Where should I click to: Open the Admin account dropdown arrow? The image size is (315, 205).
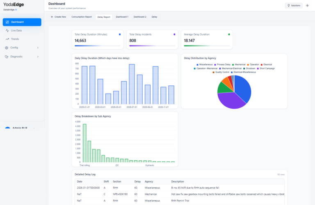34,128
